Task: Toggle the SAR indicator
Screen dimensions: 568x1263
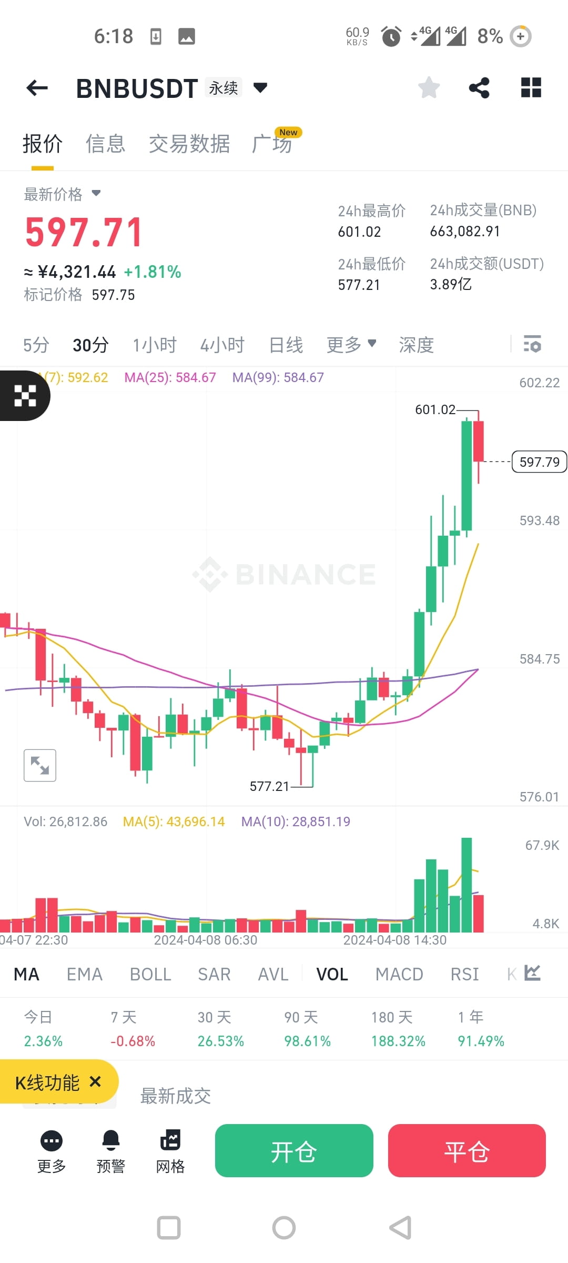Action: [214, 974]
